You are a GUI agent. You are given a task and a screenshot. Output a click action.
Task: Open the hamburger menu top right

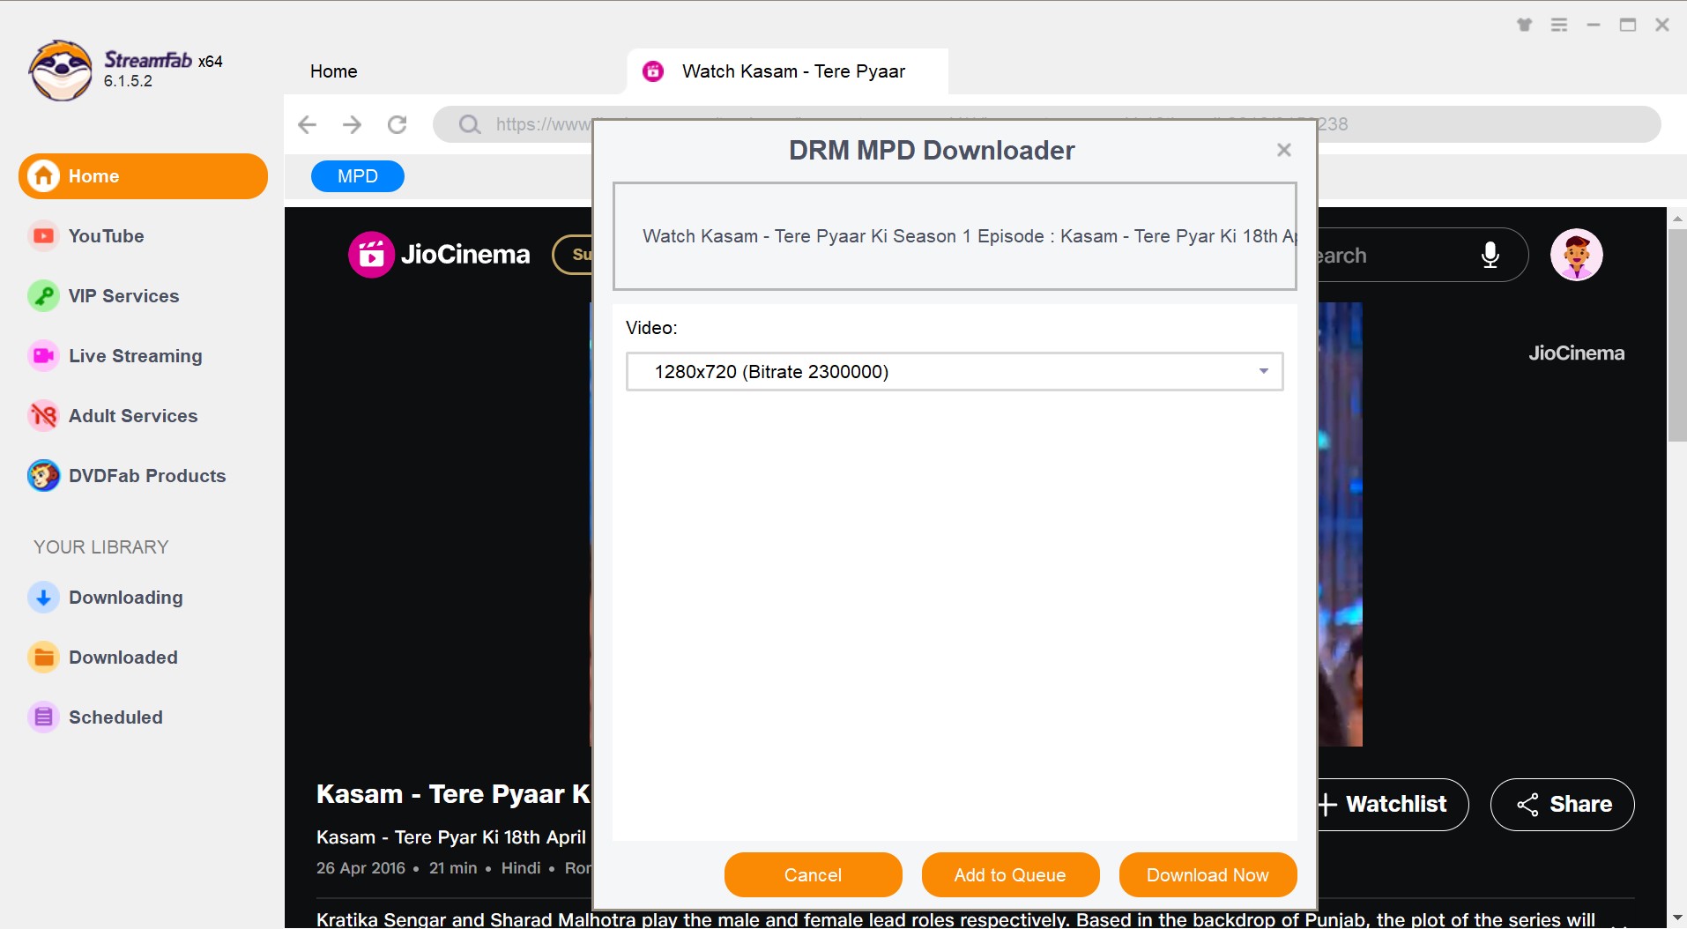pyautogui.click(x=1558, y=25)
